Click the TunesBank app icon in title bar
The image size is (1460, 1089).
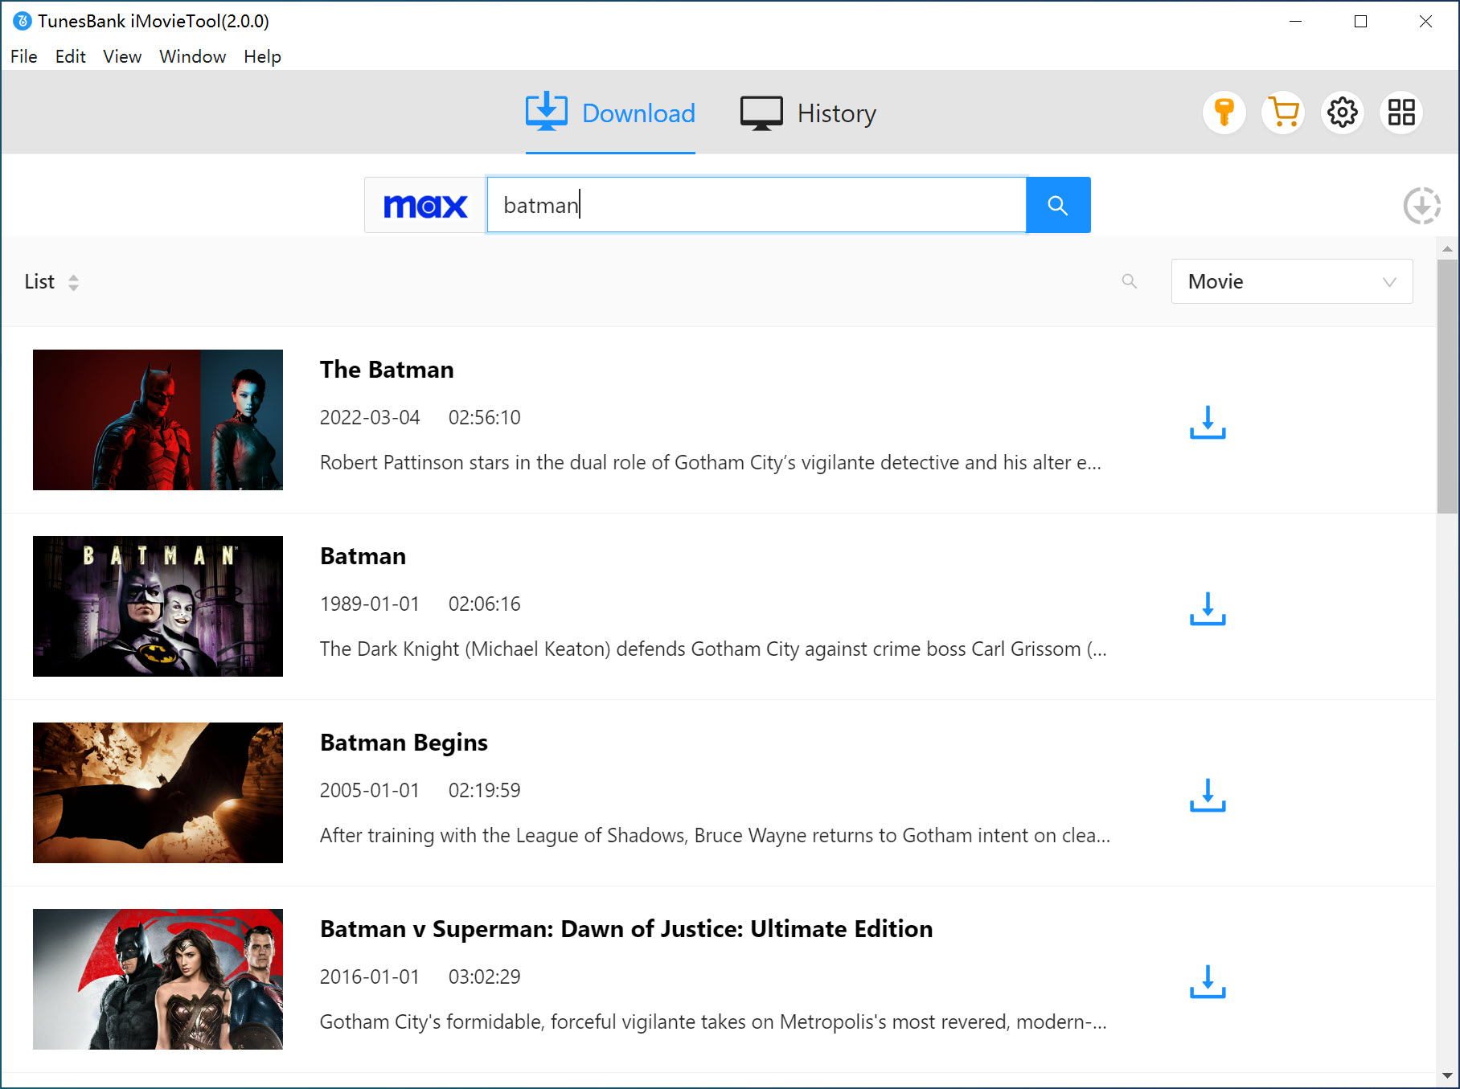[x=23, y=21]
